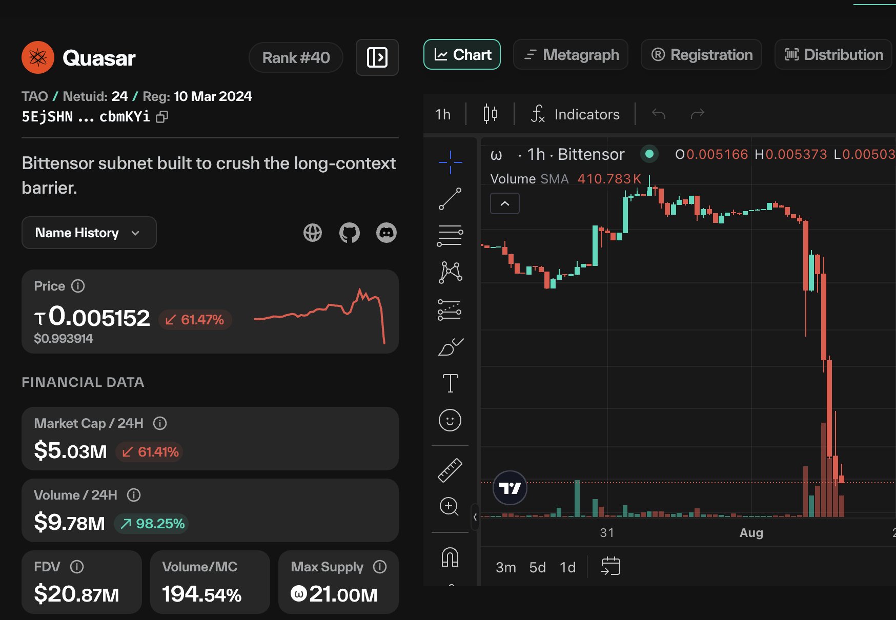Click the $20.87M FDV value
Viewport: 896px width, 620px height.
pyautogui.click(x=76, y=594)
